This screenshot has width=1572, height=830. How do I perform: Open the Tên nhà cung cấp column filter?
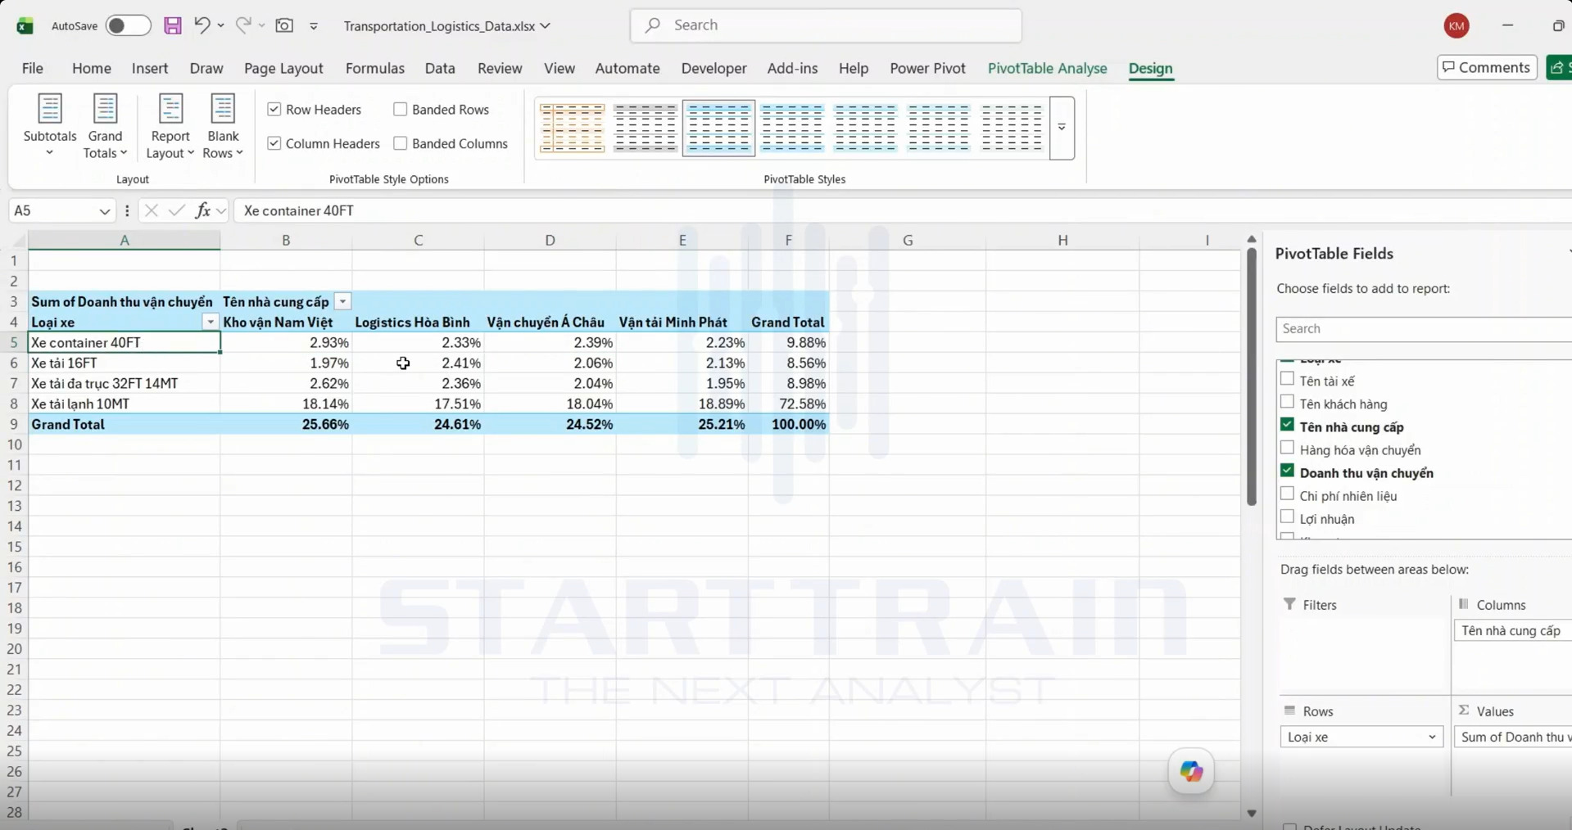(x=343, y=301)
